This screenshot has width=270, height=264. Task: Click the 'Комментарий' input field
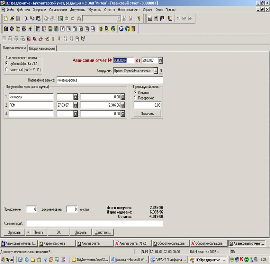click(x=94, y=223)
